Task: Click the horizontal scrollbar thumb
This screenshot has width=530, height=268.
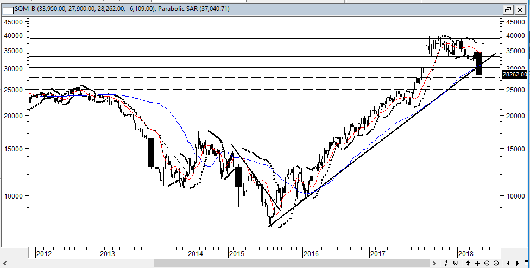Action: click(291, 263)
